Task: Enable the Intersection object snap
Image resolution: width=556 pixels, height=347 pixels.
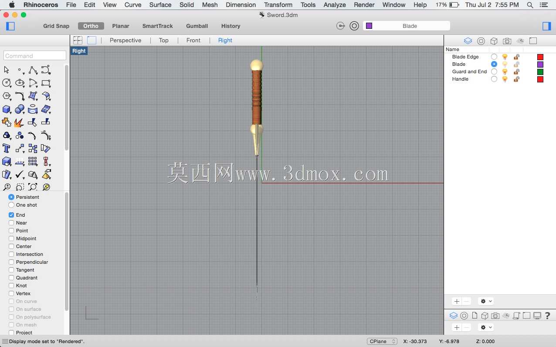Action: (x=11, y=254)
